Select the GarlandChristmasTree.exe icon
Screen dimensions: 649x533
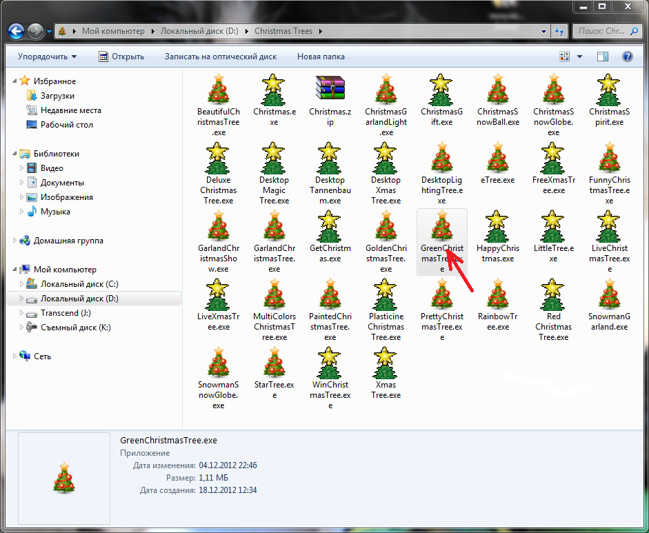click(274, 225)
